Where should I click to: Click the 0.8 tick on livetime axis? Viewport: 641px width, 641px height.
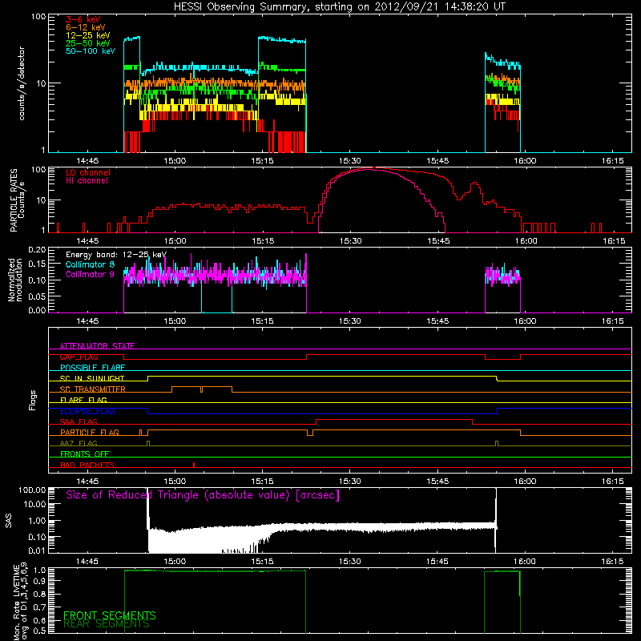tap(39, 595)
